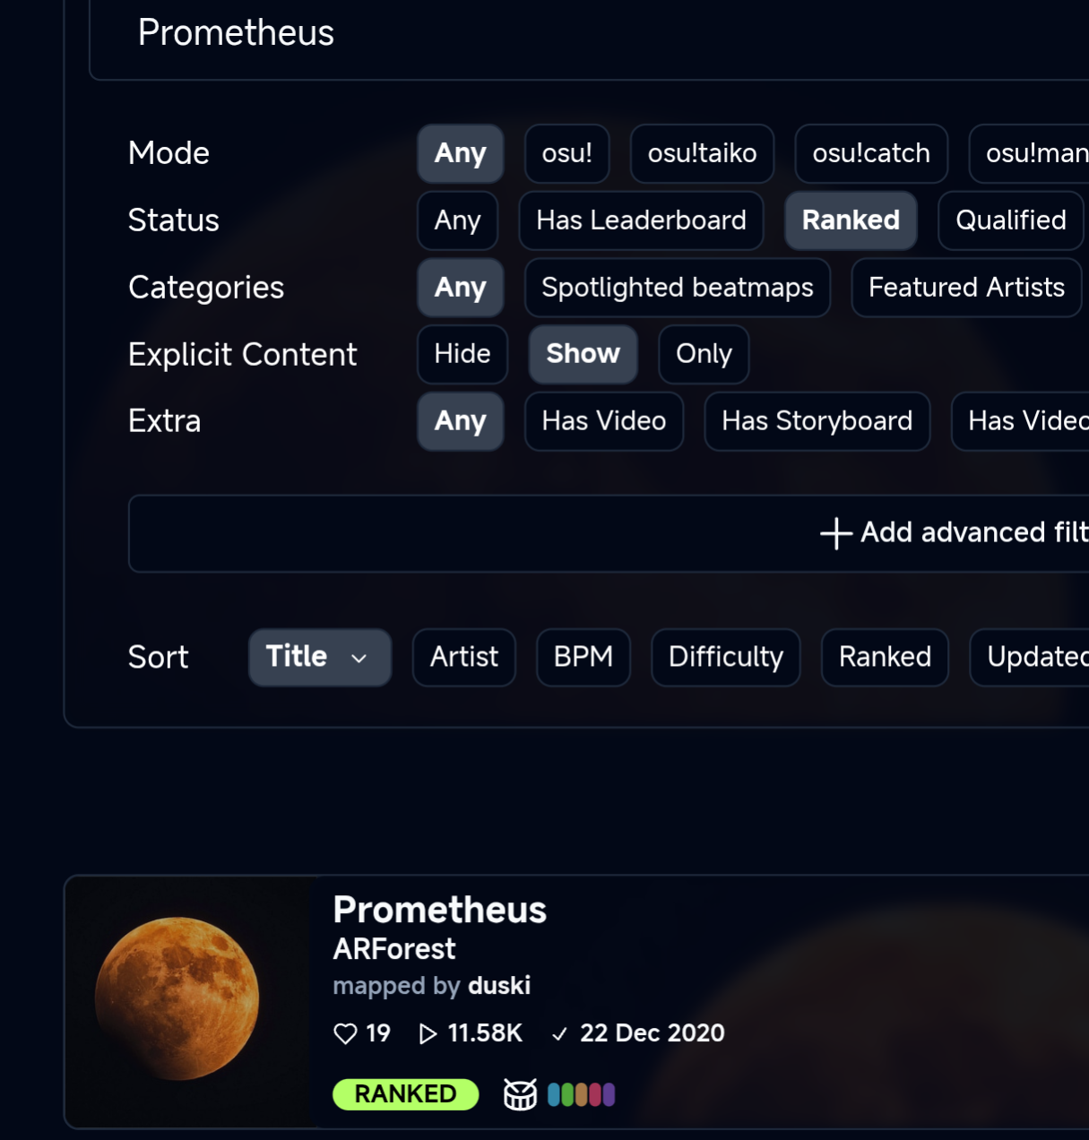The width and height of the screenshot is (1089, 1140).
Task: Open the orange moon beatmap cover thumbnail
Action: click(177, 998)
